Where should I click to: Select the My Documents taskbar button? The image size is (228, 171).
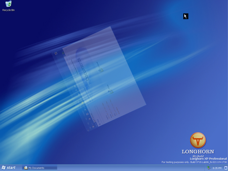pyautogui.click(x=40, y=168)
